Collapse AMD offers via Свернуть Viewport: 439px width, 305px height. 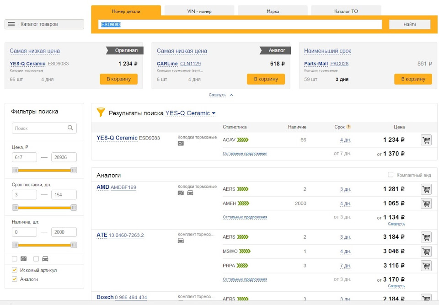pyautogui.click(x=396, y=224)
